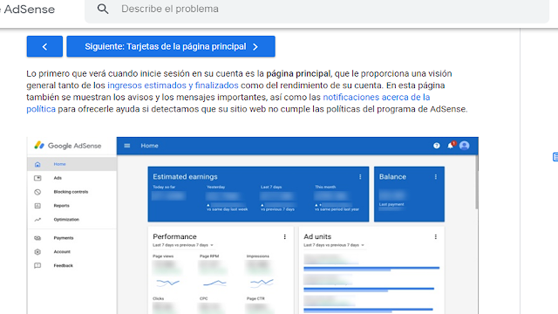This screenshot has height=314, width=558.
Task: Expand Ad units date range dropdown
Action: pos(334,245)
